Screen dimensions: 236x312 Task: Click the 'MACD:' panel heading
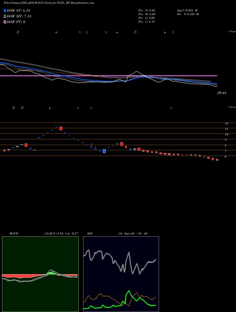coord(14,234)
